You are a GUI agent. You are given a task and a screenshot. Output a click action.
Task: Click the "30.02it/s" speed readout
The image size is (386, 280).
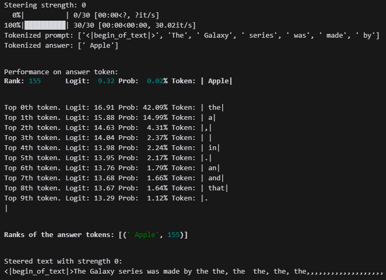pyautogui.click(x=176, y=25)
